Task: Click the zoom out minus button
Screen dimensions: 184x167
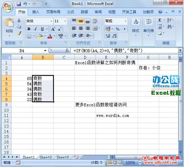Action: click(140, 163)
